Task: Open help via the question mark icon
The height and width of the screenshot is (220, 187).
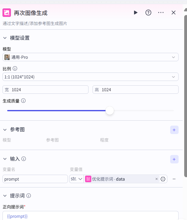Action: (148, 12)
